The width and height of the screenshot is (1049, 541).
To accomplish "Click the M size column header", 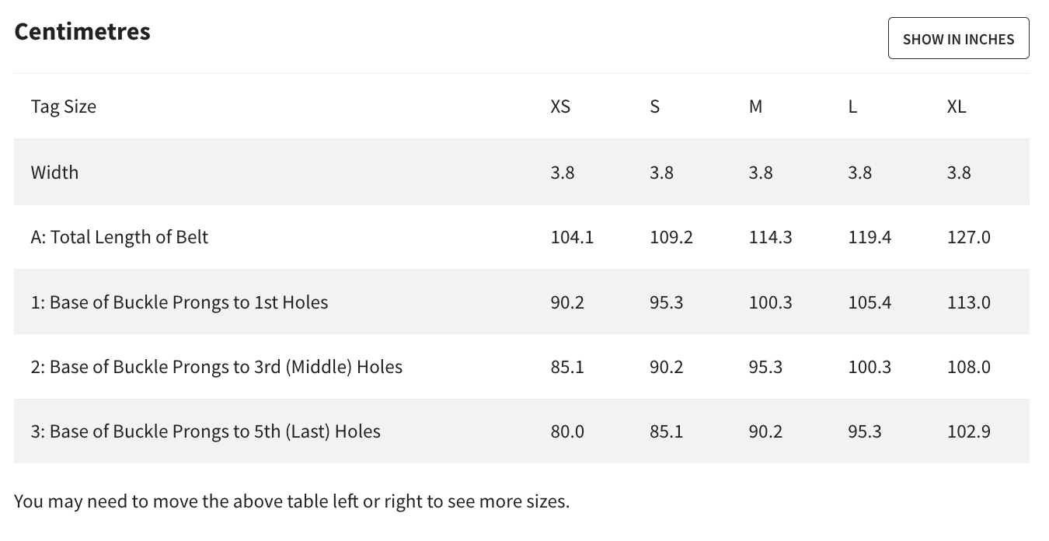I will (755, 106).
